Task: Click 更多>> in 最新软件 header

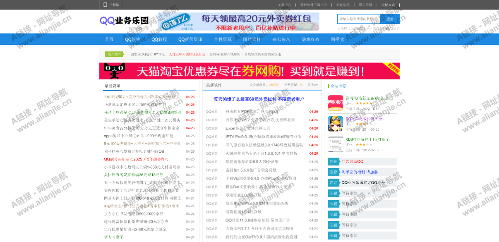Action: click(x=312, y=85)
